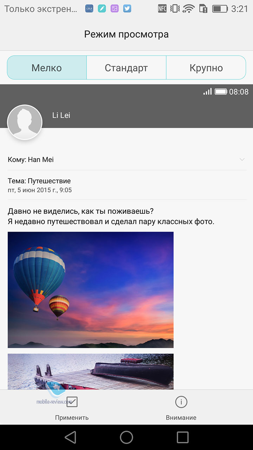Tap the Применить label
Screen dimensions: 253x450
tap(72, 418)
